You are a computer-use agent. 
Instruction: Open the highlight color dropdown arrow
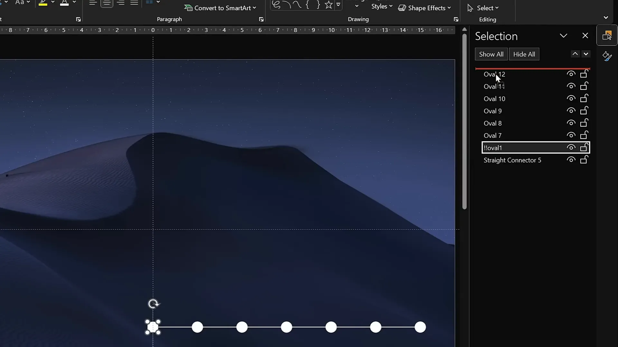click(53, 2)
